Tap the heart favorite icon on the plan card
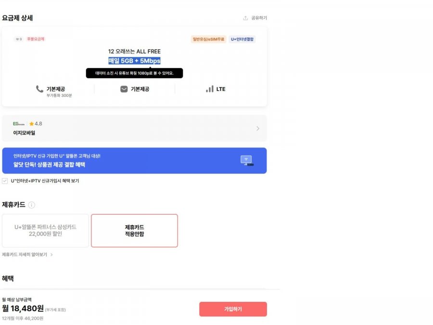Viewport: 433px width, 325px height. [18, 40]
